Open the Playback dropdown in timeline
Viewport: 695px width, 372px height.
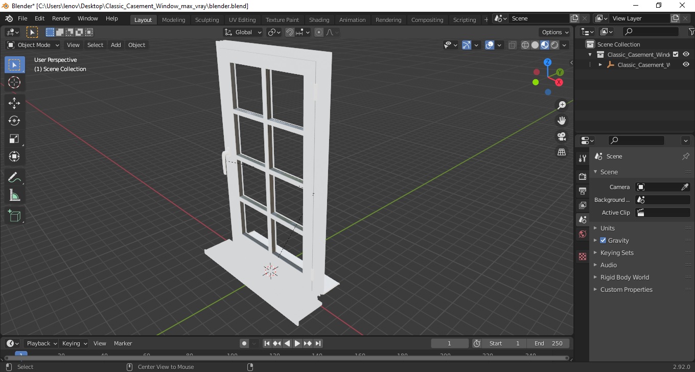pos(41,343)
